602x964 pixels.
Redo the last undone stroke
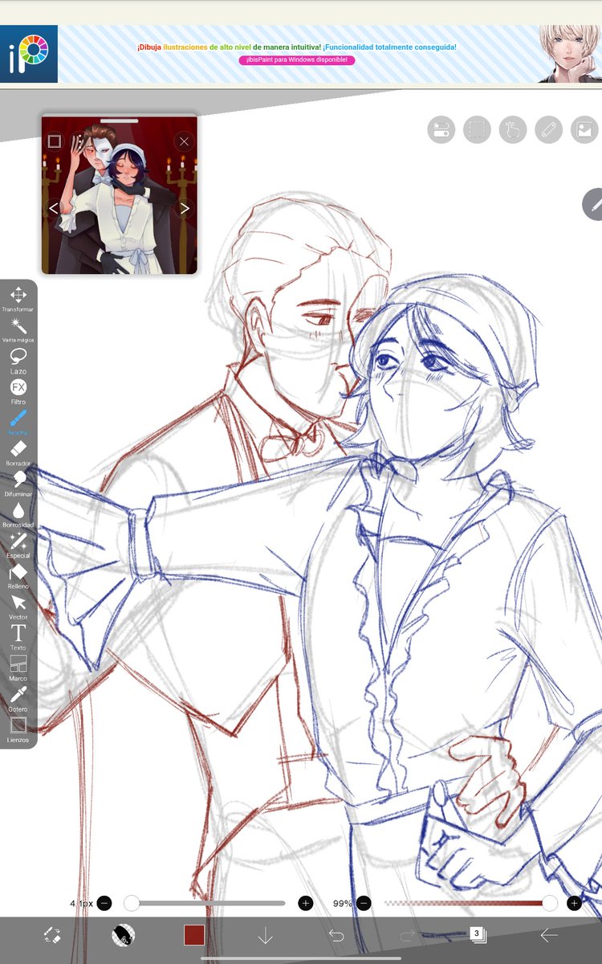(407, 934)
